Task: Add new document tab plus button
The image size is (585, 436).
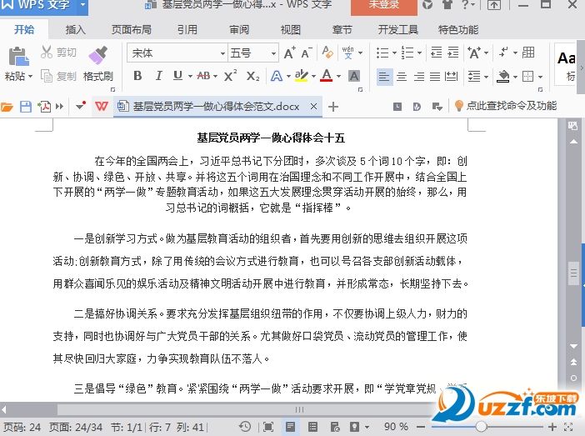Action: 333,107
